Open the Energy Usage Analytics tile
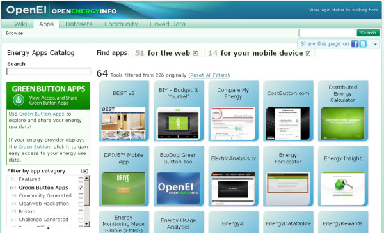Viewport: 384px width, 233px height. [x=179, y=222]
